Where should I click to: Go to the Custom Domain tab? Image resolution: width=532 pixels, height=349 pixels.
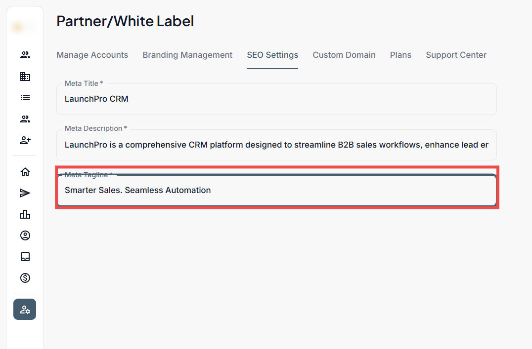[x=344, y=55]
